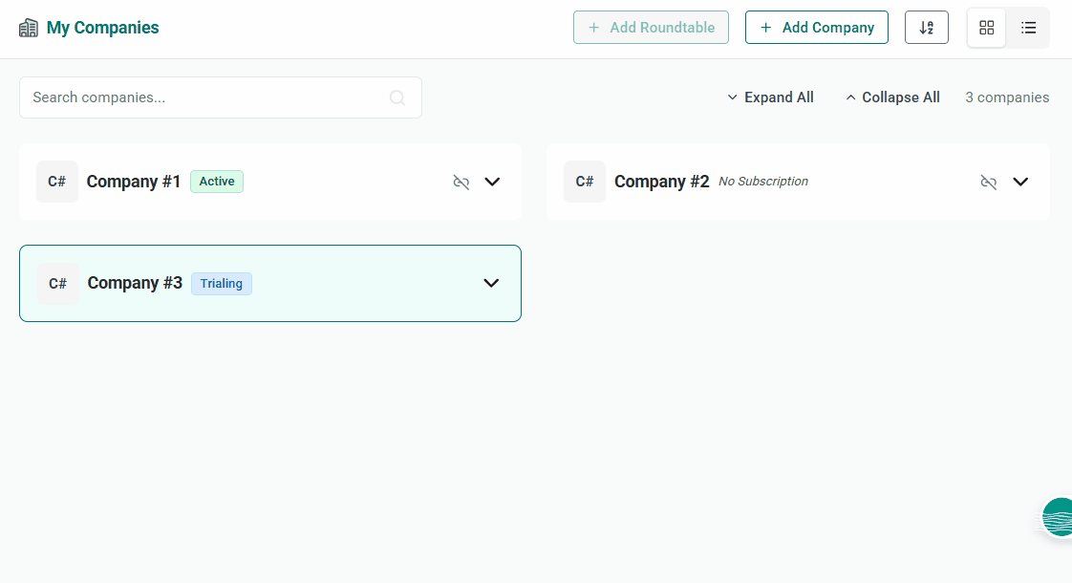The image size is (1072, 583).
Task: Click the Company #2 name
Action: [x=662, y=182]
